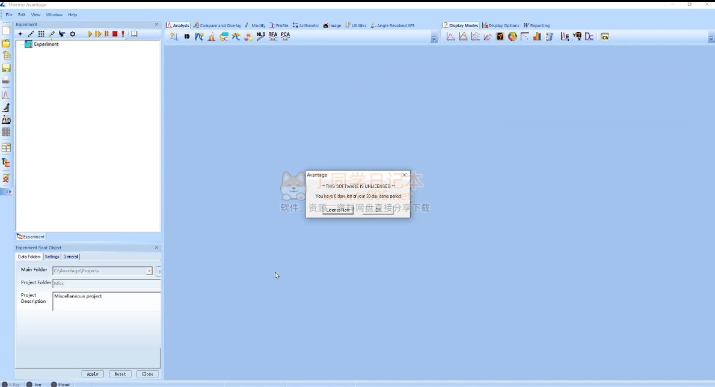Toggle the Ion status indicator

coord(34,384)
